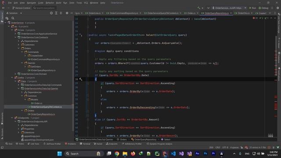Click the Locate file target icon in Solution panel
This screenshot has height=158, width=281.
51,13
